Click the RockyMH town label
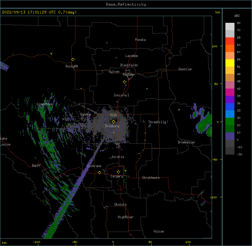The height and width of the screenshot is (246, 252). [72, 66]
